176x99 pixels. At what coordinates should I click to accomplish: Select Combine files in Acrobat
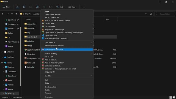click(67, 50)
